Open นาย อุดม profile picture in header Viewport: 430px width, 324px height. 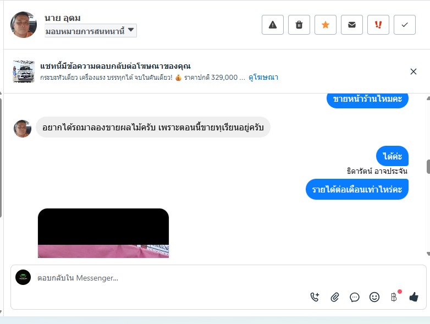(x=24, y=25)
